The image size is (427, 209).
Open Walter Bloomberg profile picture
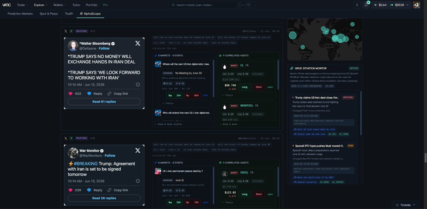[x=73, y=46]
